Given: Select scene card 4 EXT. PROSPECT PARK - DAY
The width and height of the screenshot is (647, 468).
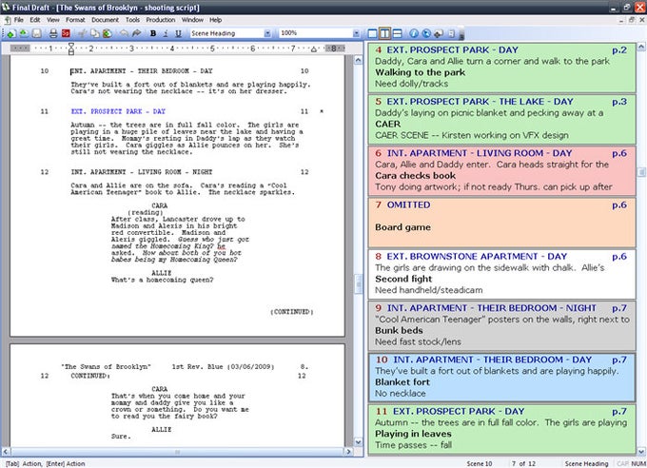Looking at the screenshot, I should point(501,68).
